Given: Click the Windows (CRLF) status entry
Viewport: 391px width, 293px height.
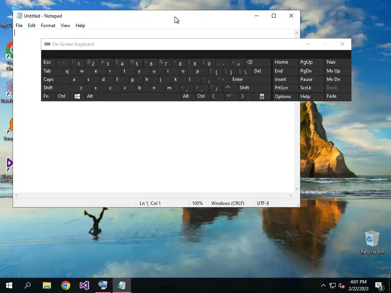Looking at the screenshot, I should click(x=228, y=203).
